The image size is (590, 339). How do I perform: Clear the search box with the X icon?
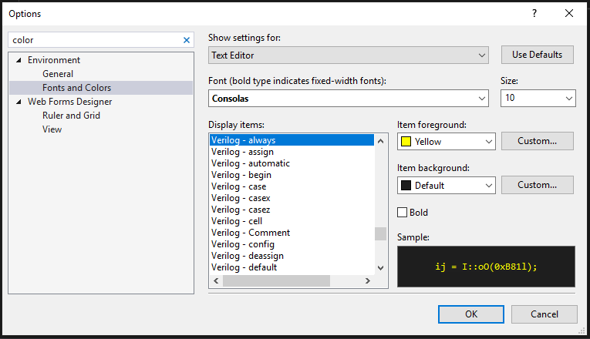pos(187,40)
